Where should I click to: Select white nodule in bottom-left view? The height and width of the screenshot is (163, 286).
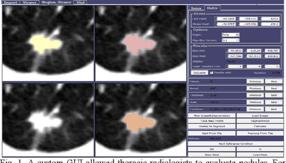pyautogui.click(x=45, y=122)
